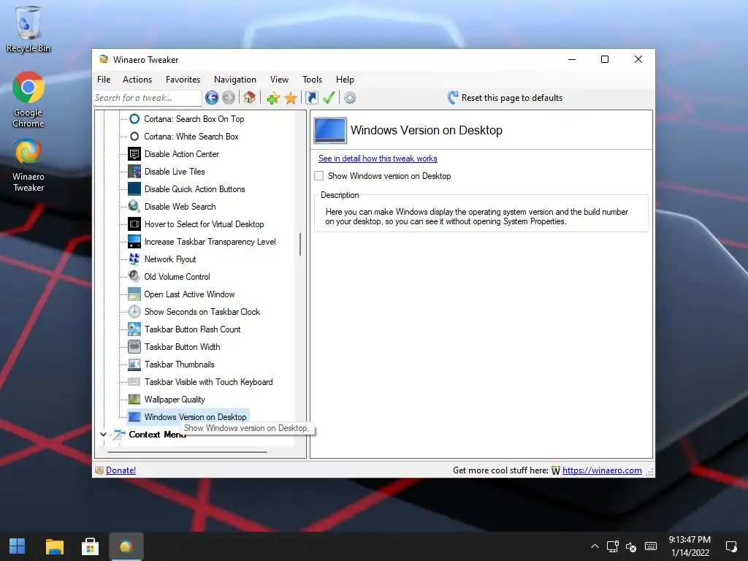This screenshot has width=748, height=561.
Task: Open the File menu
Action: (x=104, y=80)
